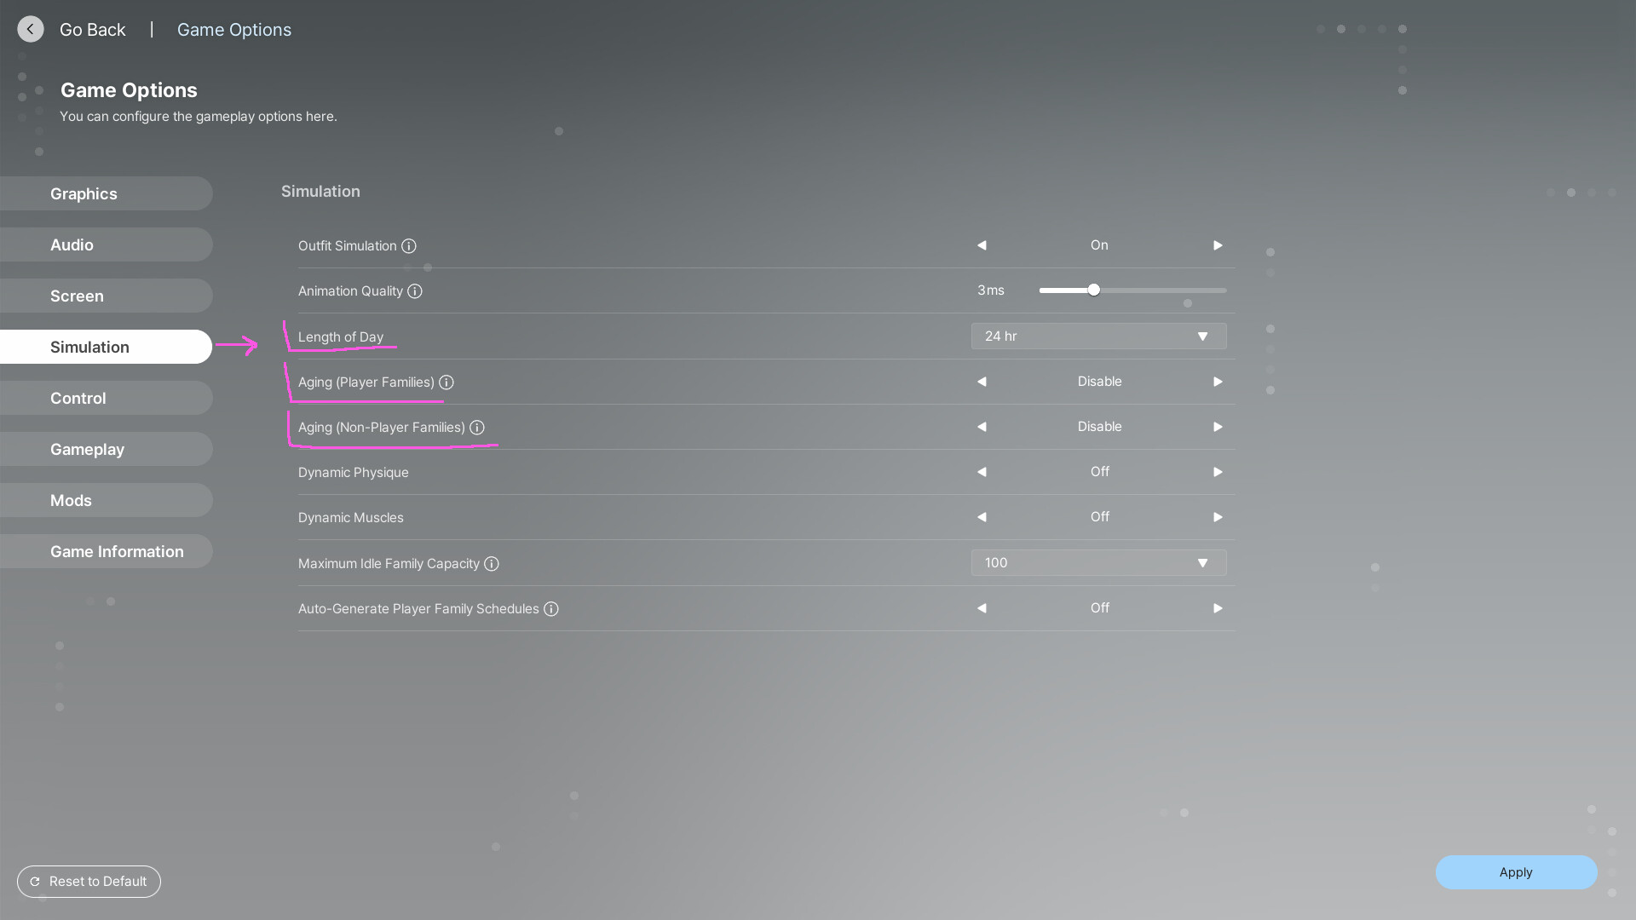This screenshot has height=920, width=1636.
Task: Click the Animation Quality slider handle
Action: click(x=1094, y=290)
